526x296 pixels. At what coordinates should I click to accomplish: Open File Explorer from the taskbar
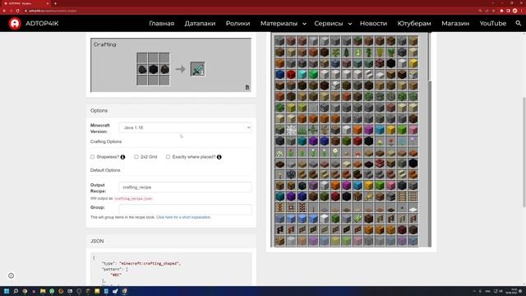pos(43,291)
